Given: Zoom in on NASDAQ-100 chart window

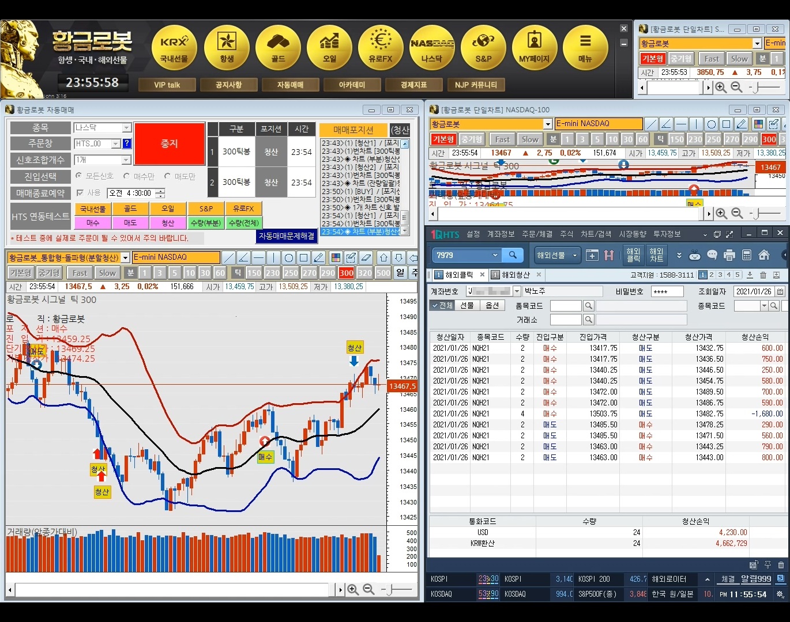Looking at the screenshot, I should tap(721, 214).
